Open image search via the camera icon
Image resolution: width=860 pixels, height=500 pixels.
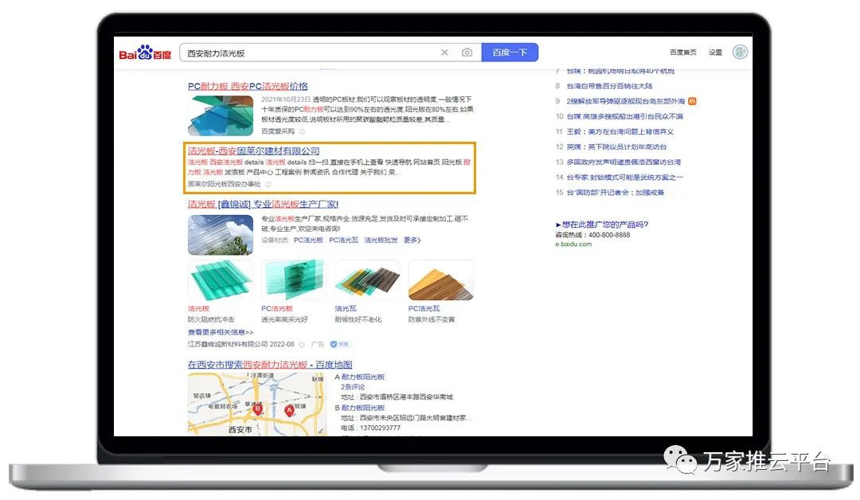coord(467,53)
